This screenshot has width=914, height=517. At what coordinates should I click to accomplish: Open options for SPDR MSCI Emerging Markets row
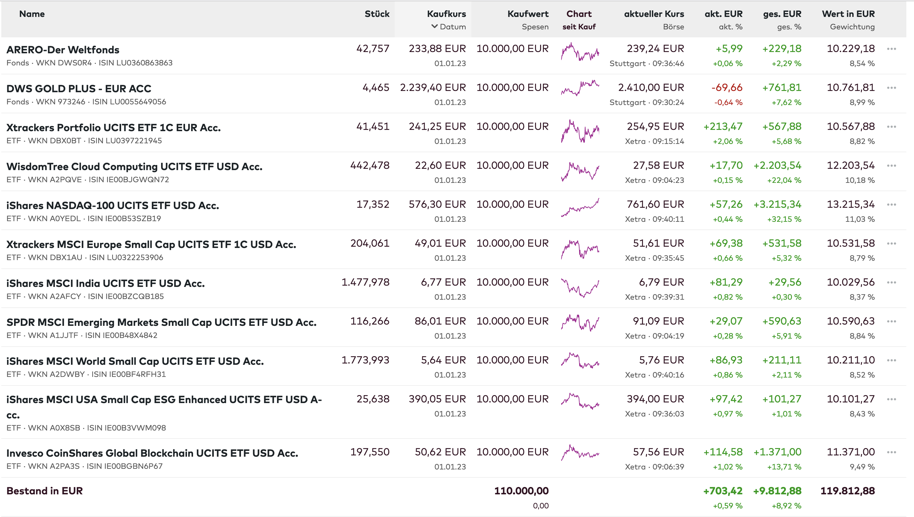click(x=891, y=322)
